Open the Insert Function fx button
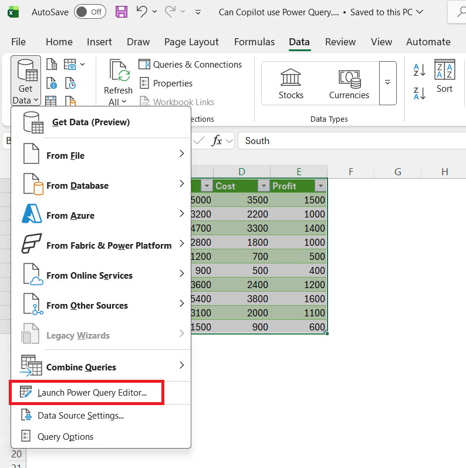The height and width of the screenshot is (468, 466). (x=217, y=141)
